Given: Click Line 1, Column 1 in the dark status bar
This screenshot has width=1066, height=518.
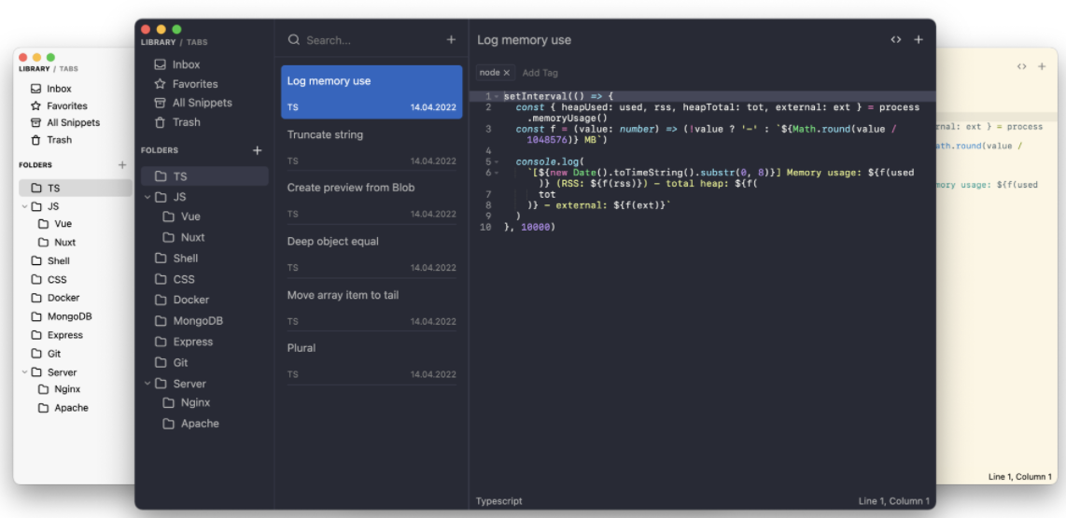Looking at the screenshot, I should [x=894, y=501].
